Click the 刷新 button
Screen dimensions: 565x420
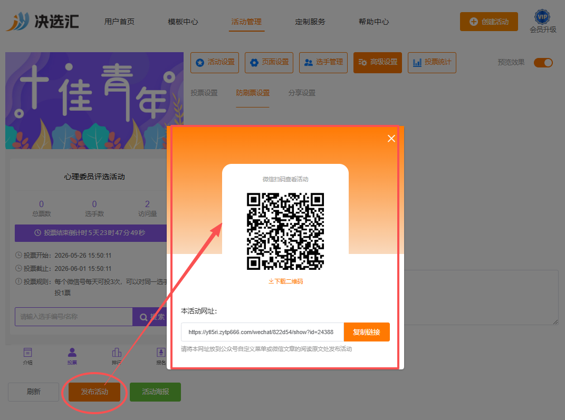point(34,392)
